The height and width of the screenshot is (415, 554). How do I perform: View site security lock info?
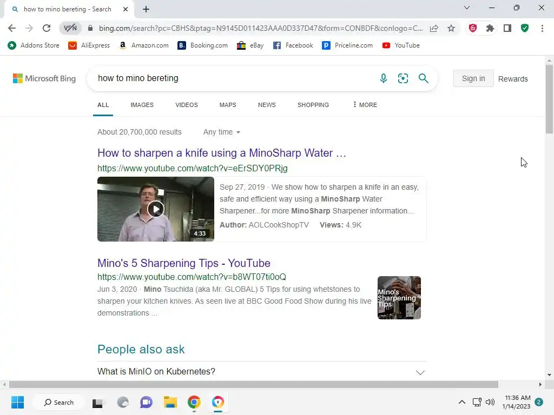tap(90, 28)
